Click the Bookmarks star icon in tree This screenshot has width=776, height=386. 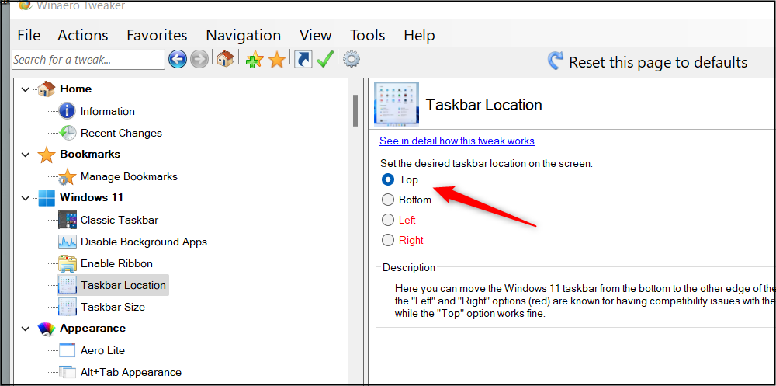click(46, 155)
